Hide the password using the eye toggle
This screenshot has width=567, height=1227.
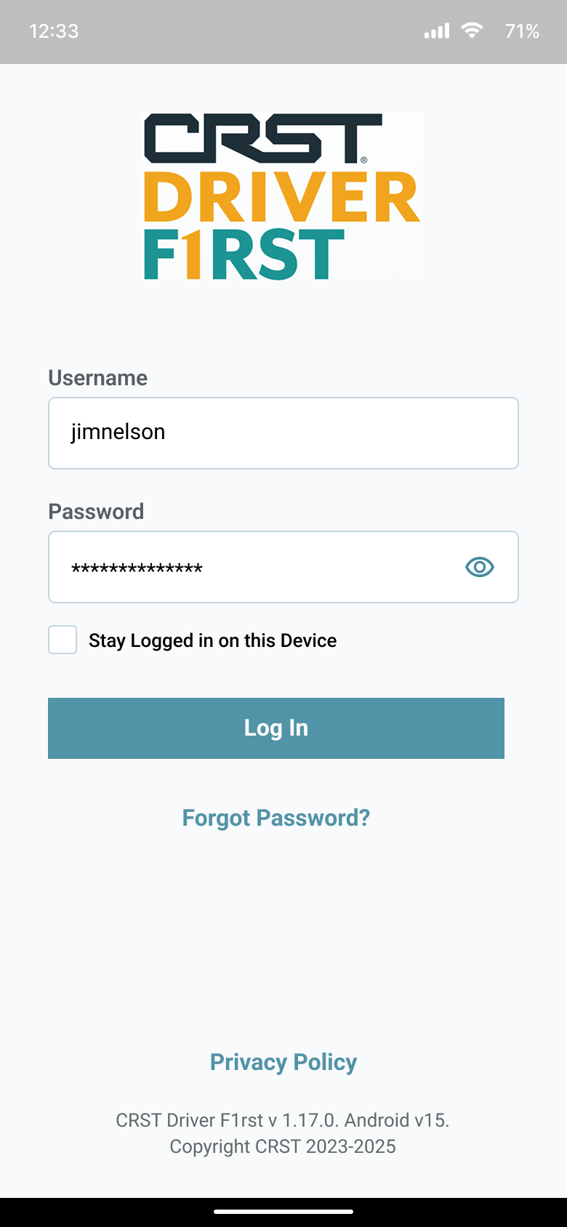[479, 567]
